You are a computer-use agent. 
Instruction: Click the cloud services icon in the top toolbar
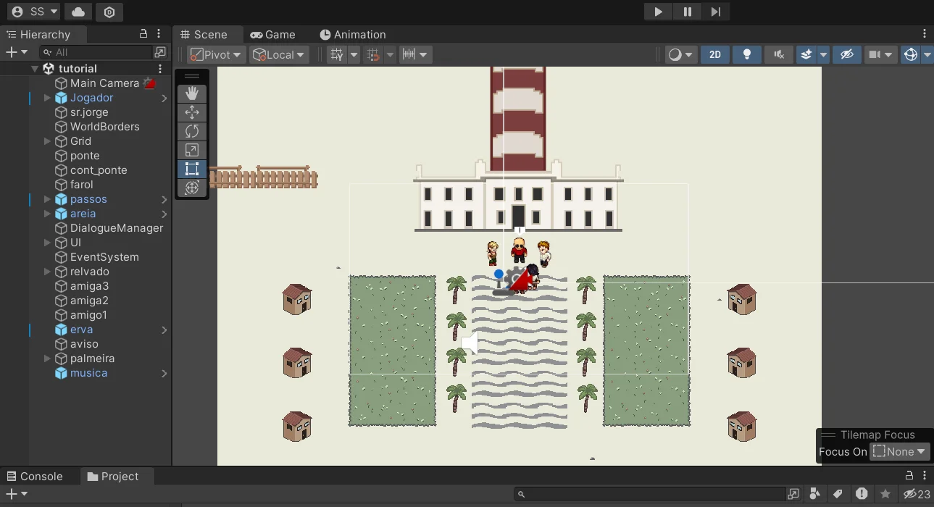80,12
